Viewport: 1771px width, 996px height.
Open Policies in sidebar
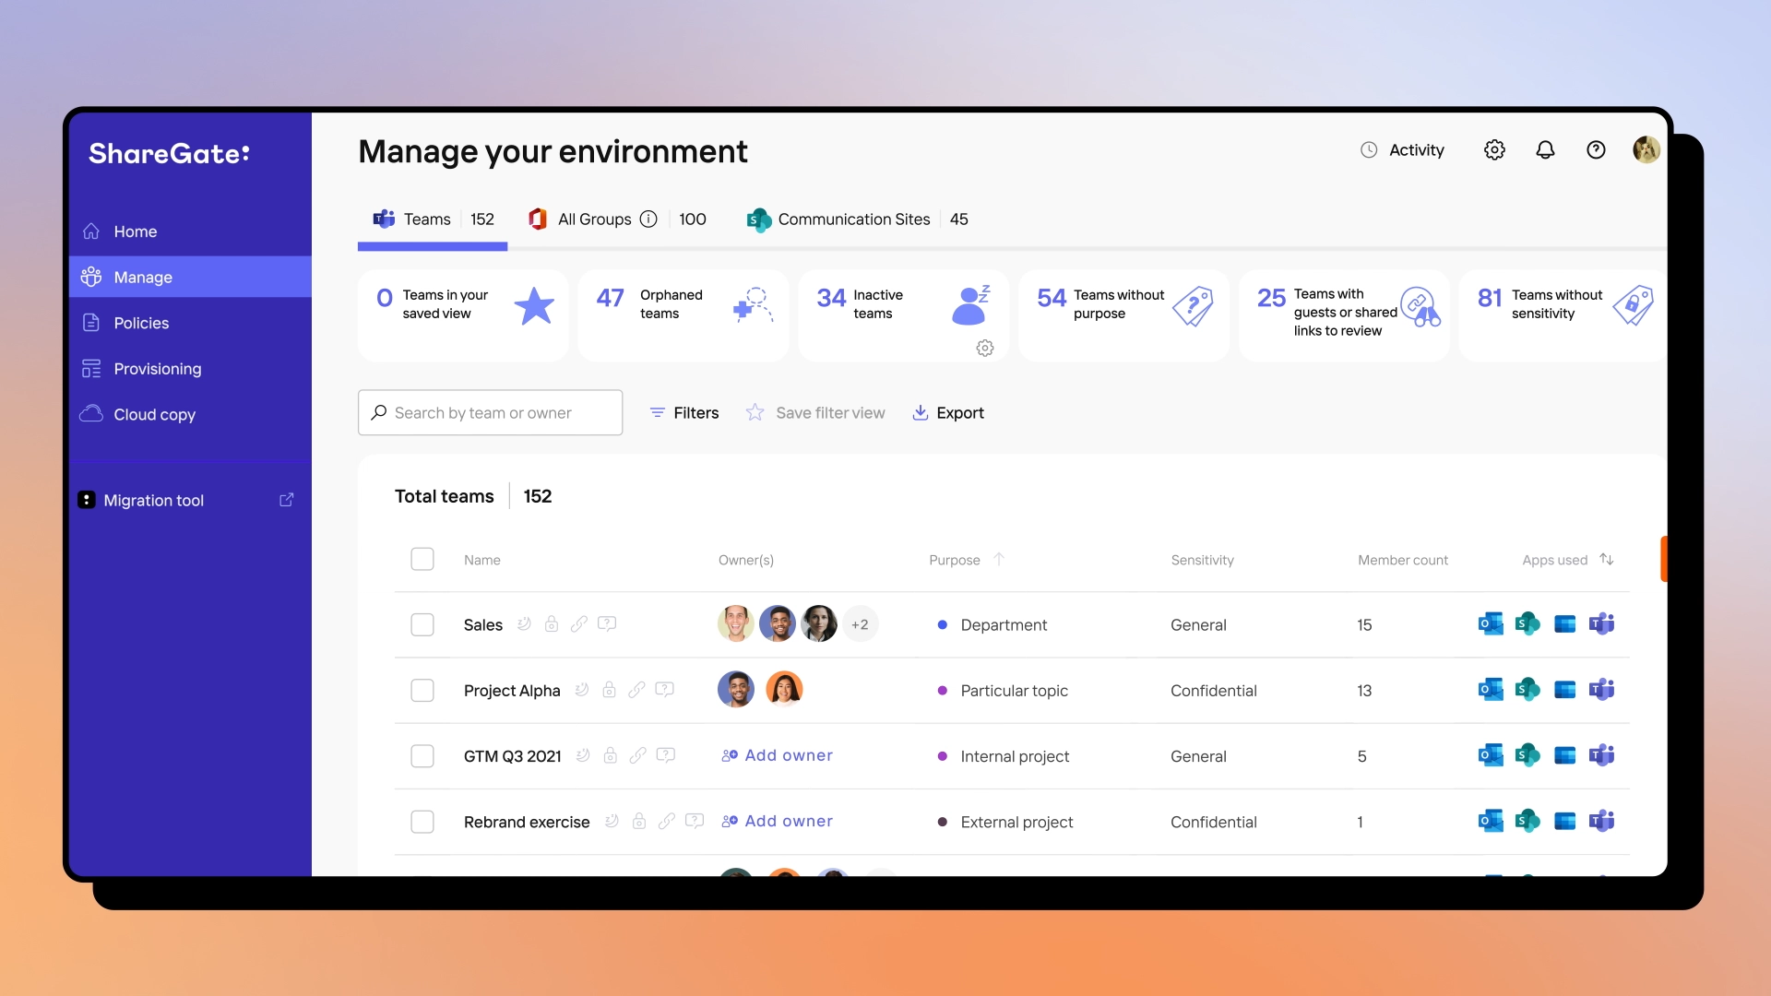(190, 323)
